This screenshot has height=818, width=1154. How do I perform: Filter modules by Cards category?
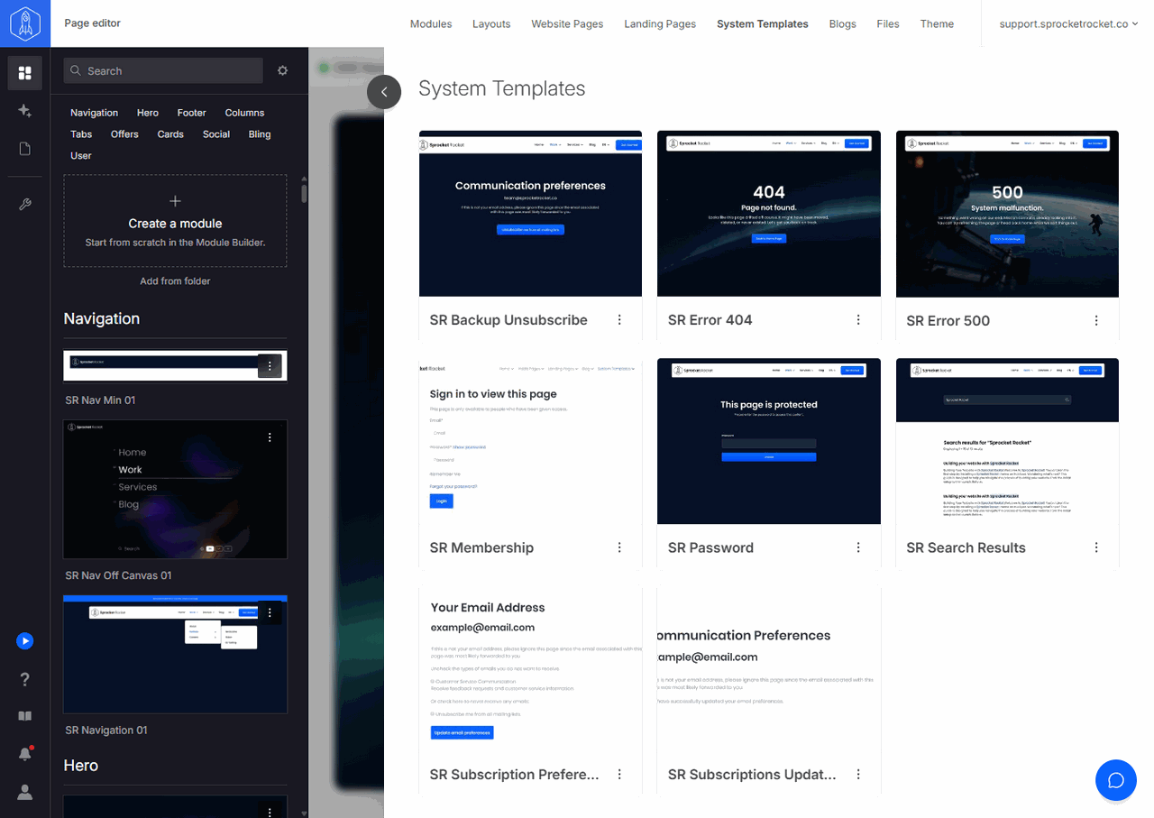pyautogui.click(x=170, y=134)
